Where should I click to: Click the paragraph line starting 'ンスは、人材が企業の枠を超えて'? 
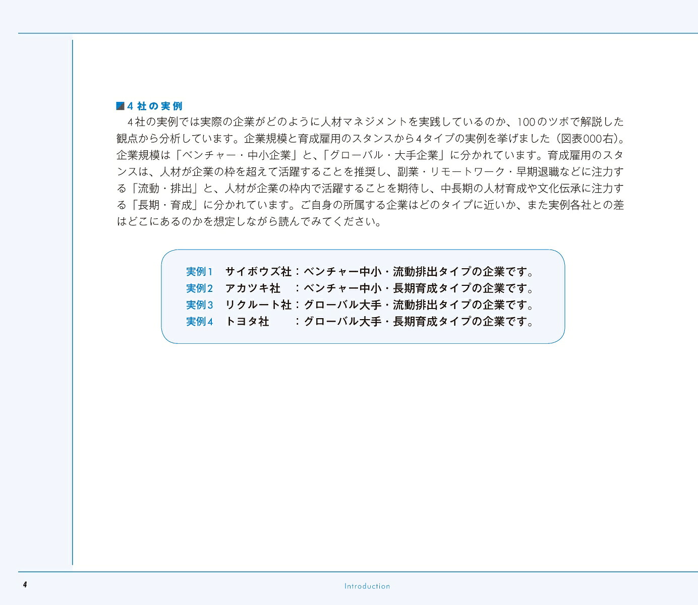(370, 172)
